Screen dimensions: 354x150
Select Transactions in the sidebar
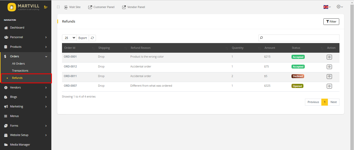20,71
